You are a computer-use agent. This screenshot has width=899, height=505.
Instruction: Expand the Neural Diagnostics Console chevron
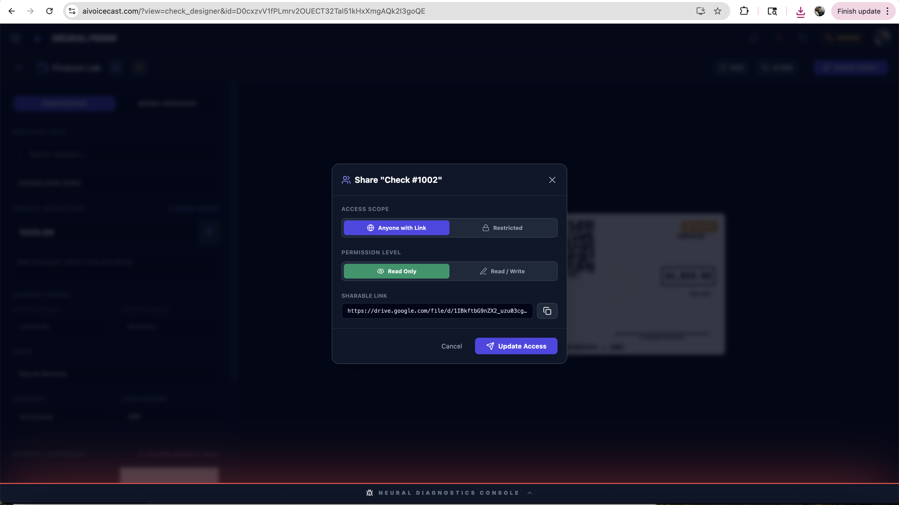(530, 493)
